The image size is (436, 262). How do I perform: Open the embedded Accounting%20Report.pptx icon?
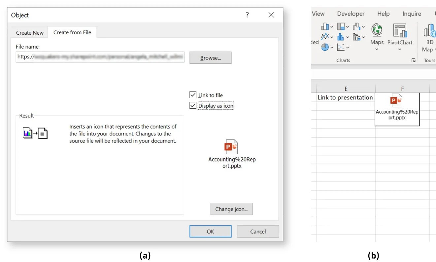click(x=397, y=100)
